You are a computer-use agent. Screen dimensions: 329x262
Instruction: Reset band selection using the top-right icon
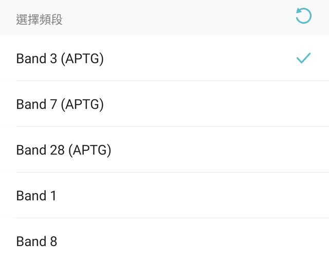point(303,16)
